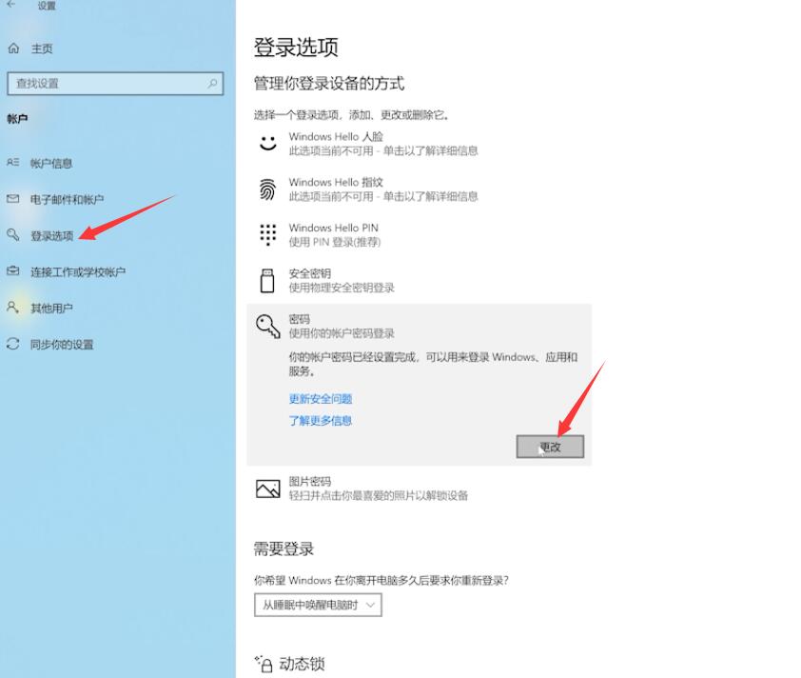The width and height of the screenshot is (801, 678).
Task: Expand the Windows Hello PIN option
Action: click(419, 234)
